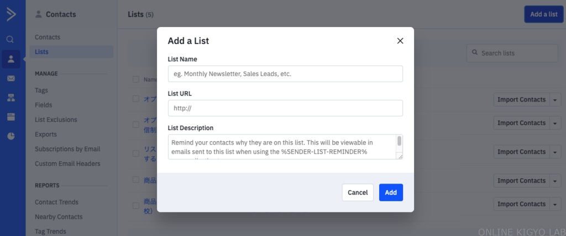Close the Add a List dialog
Viewport: 566px width, 236px height.
(400, 41)
